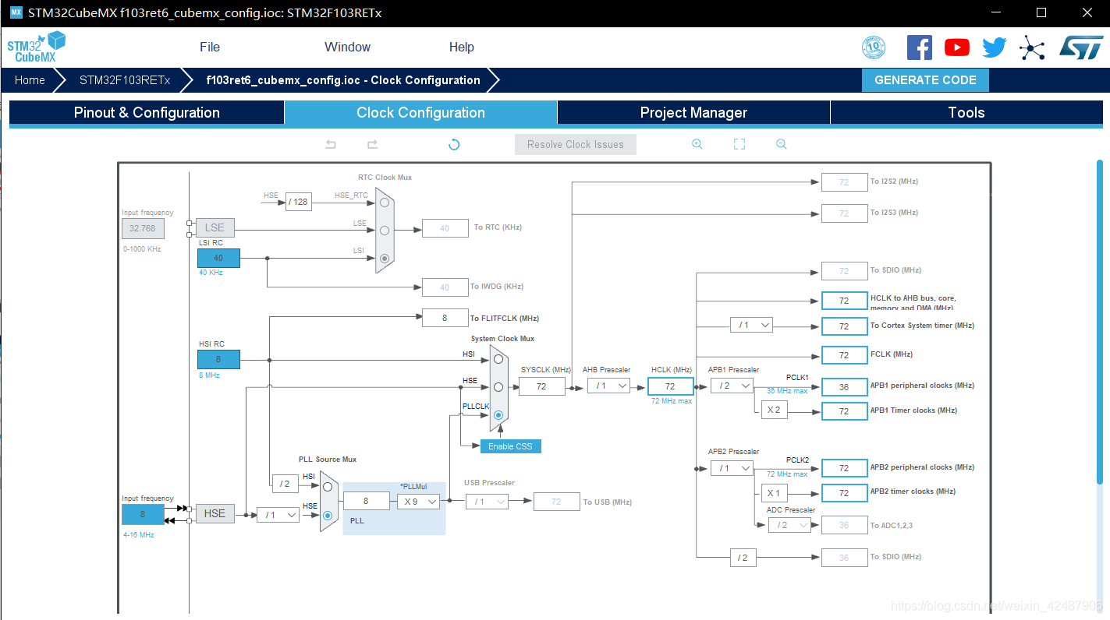Click the MX app icon in title bar

click(16, 12)
